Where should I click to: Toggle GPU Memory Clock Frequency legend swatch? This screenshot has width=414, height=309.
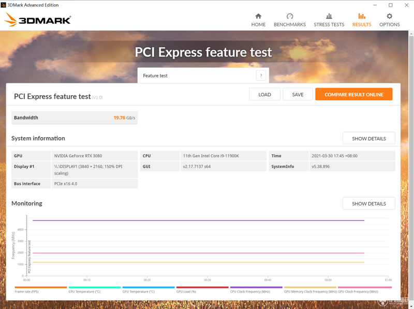(310, 287)
